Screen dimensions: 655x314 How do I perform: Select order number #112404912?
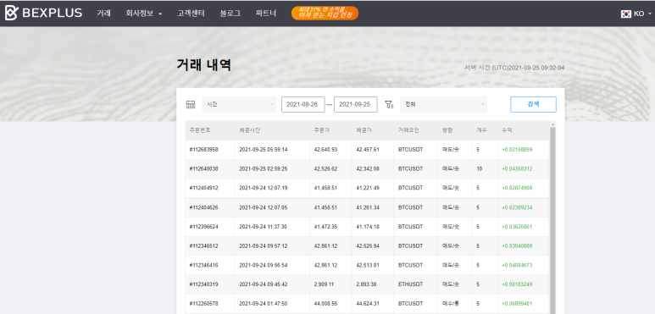(204, 188)
